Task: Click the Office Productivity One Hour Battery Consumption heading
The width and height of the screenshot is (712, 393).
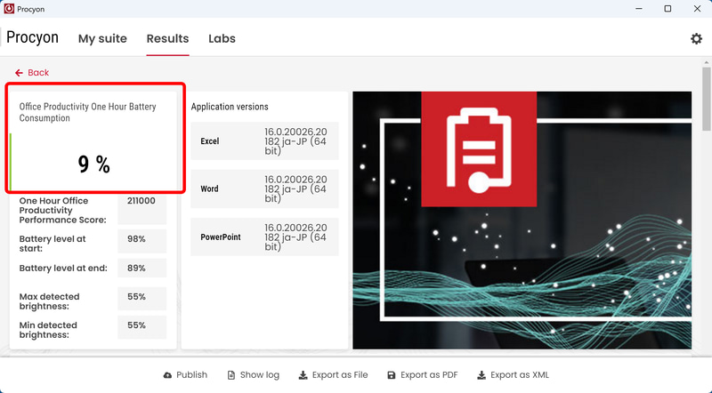Action: 87,112
